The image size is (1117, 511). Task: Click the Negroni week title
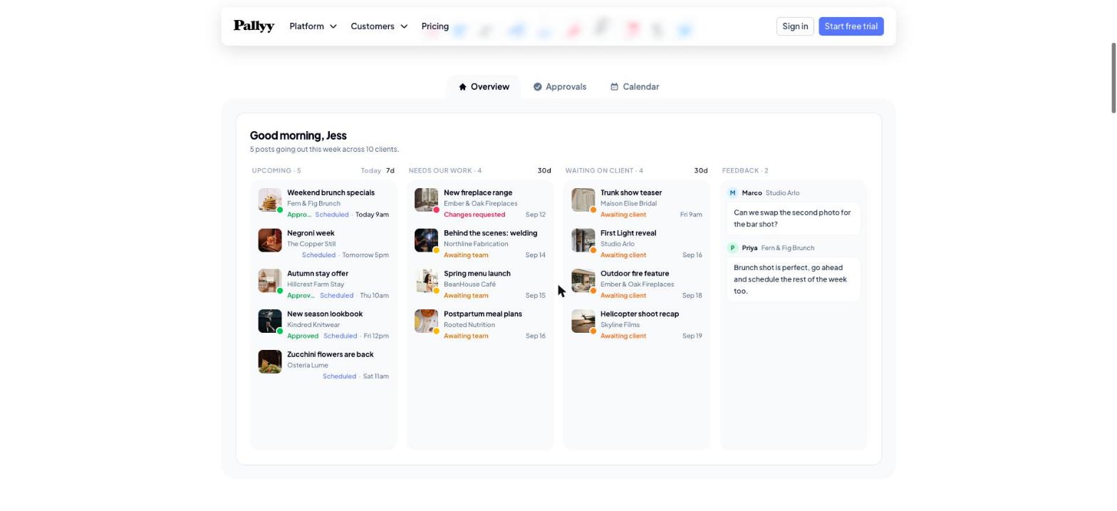click(311, 234)
